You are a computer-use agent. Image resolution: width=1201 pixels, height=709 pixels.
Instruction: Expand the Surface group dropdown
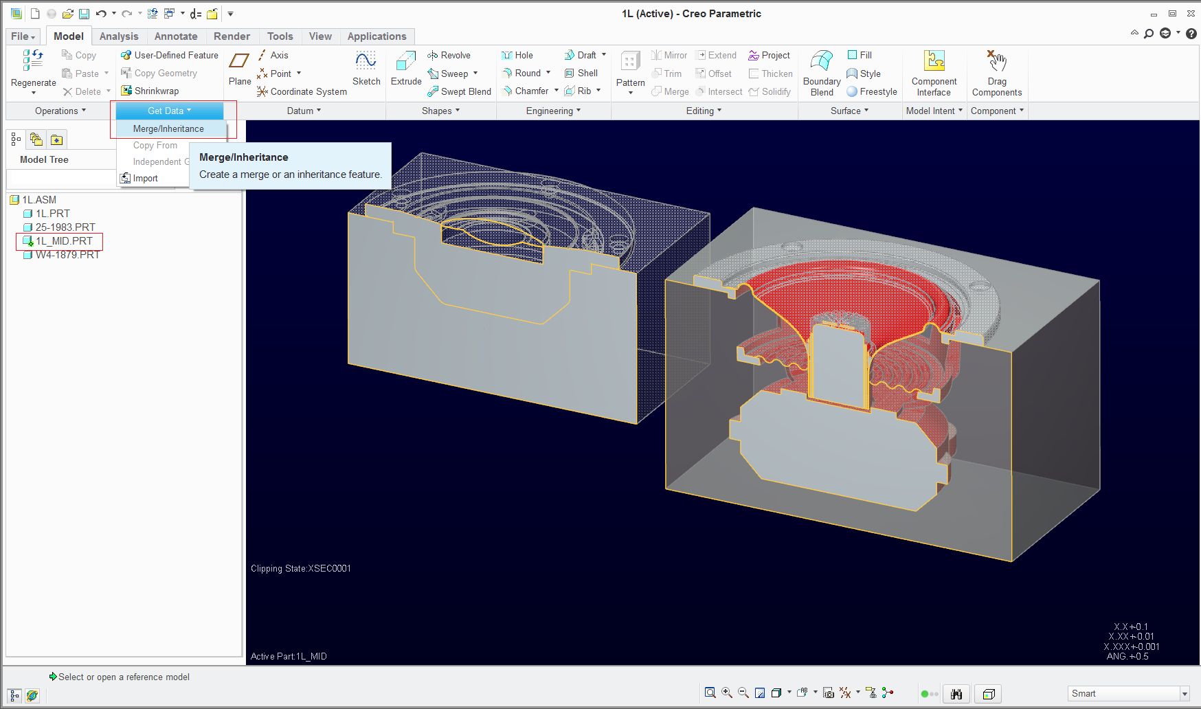850,111
